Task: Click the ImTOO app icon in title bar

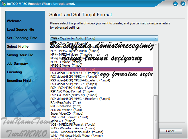Action: click(4, 4)
